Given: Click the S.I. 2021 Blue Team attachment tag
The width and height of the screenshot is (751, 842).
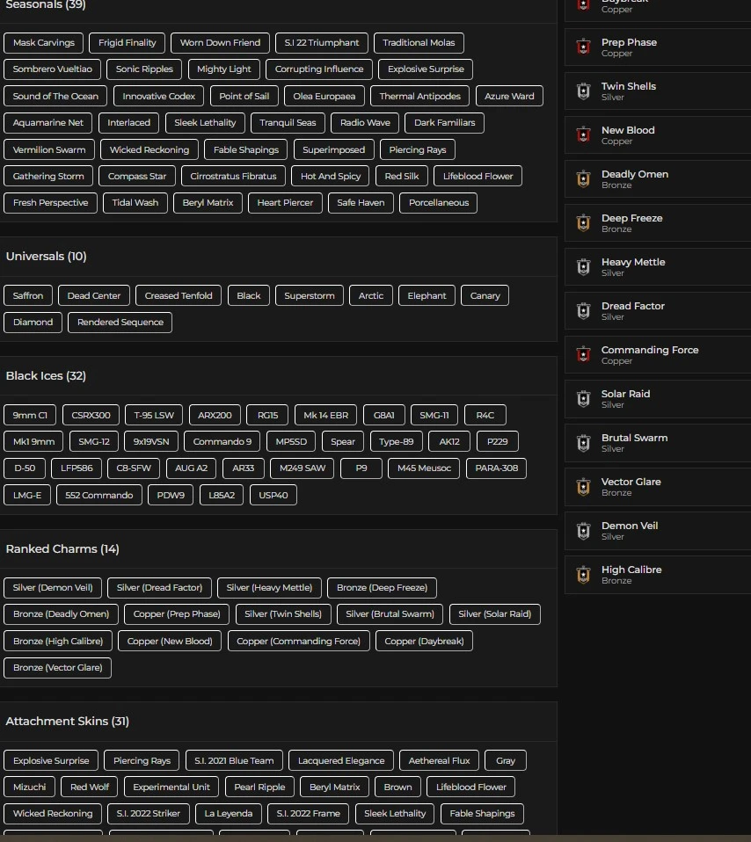Looking at the screenshot, I should point(234,761).
